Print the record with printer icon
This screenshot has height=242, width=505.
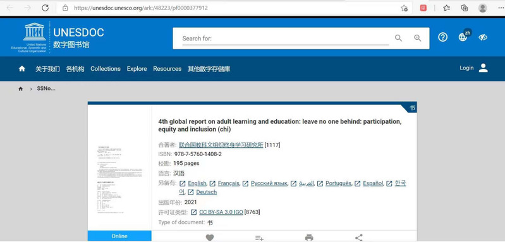coord(309,238)
